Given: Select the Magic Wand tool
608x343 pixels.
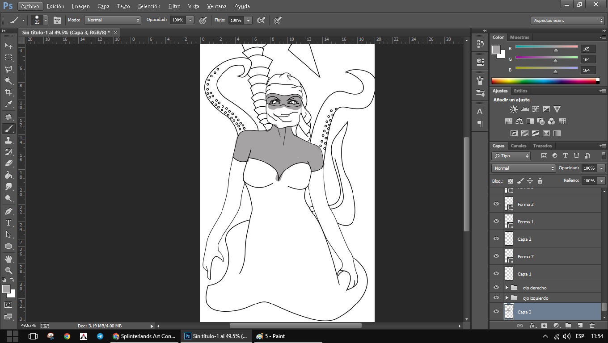Looking at the screenshot, I should tap(8, 81).
